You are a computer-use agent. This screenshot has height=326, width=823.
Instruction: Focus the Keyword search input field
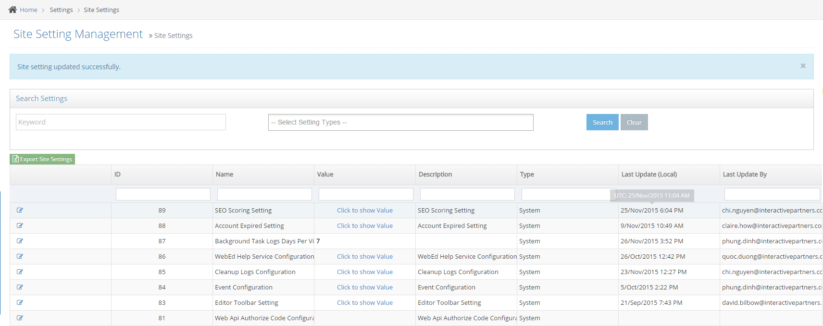[121, 122]
